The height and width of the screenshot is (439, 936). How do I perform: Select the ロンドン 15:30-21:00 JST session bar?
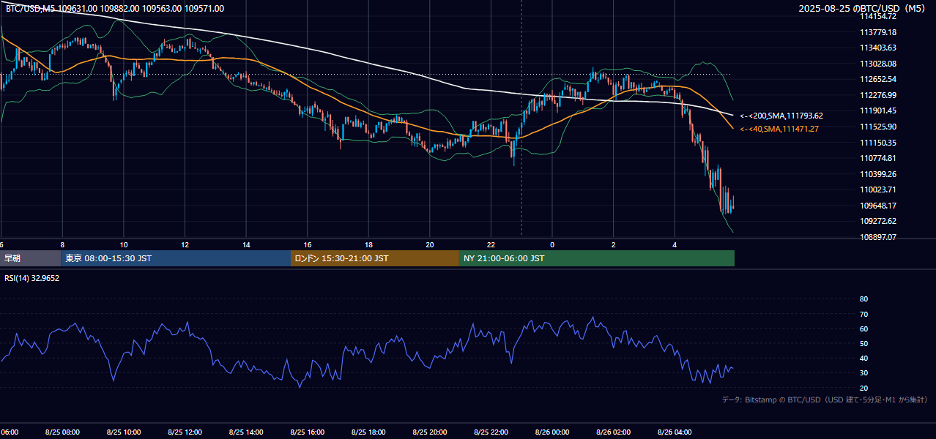click(x=375, y=258)
